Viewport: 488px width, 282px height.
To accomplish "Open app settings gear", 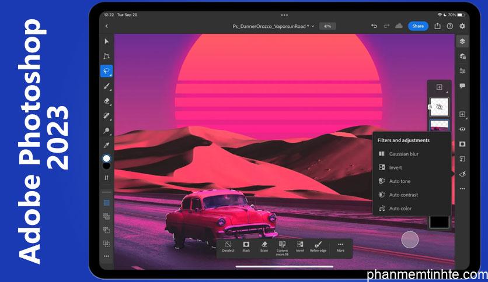I will click(x=462, y=26).
